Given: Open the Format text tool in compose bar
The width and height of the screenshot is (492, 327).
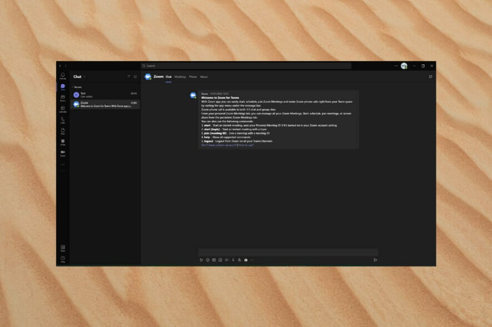Looking at the screenshot, I should click(202, 259).
